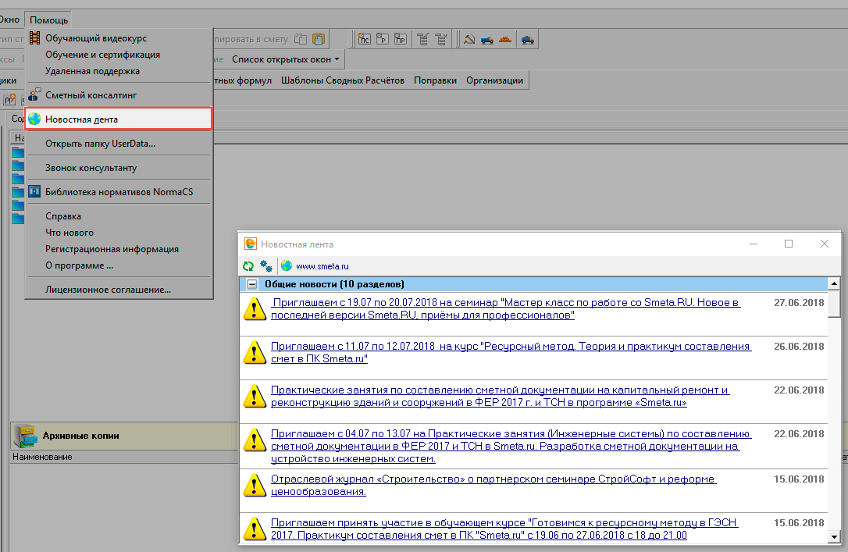Click the blue truck machinery icon
The height and width of the screenshot is (552, 848).
487,39
